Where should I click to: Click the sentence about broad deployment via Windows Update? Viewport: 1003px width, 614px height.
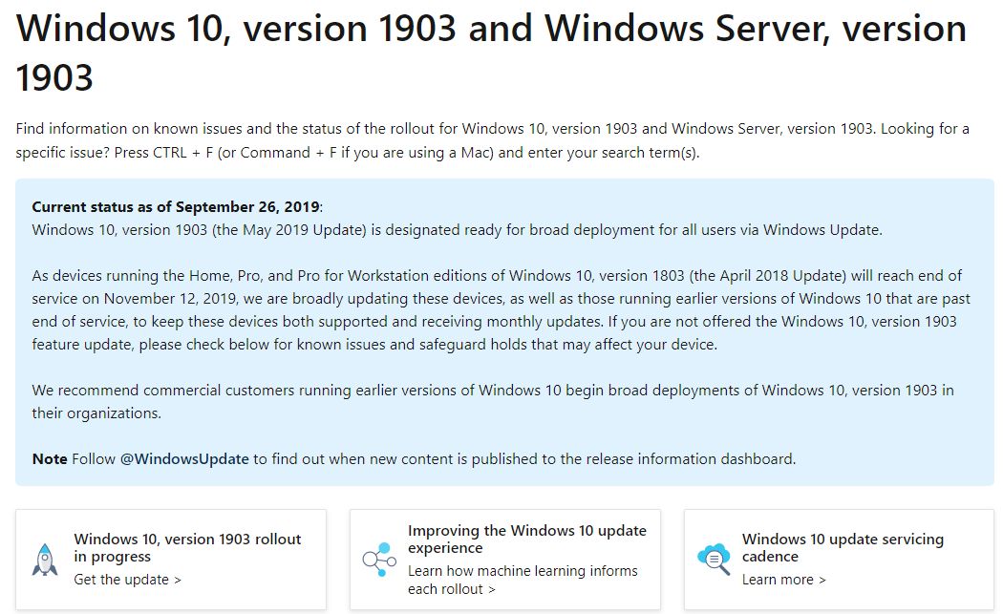tap(457, 230)
